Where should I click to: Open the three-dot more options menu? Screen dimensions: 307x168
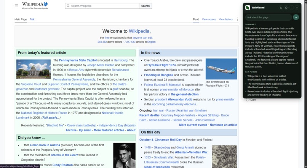tap(237, 19)
